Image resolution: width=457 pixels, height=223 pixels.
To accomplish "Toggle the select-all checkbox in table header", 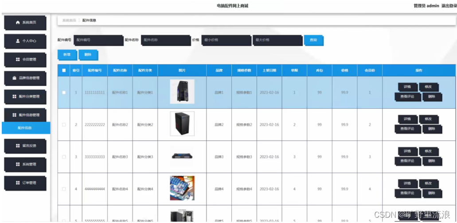I will click(x=64, y=70).
